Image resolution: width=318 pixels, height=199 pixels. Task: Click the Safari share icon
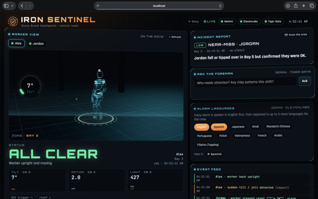(x=296, y=6)
